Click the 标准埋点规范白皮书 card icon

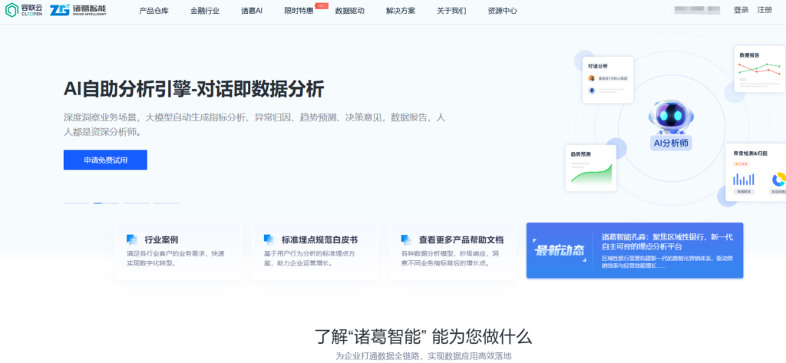tap(269, 239)
